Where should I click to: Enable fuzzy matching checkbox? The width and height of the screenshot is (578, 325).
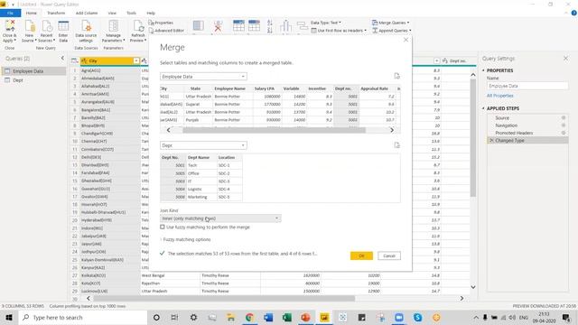(x=163, y=227)
